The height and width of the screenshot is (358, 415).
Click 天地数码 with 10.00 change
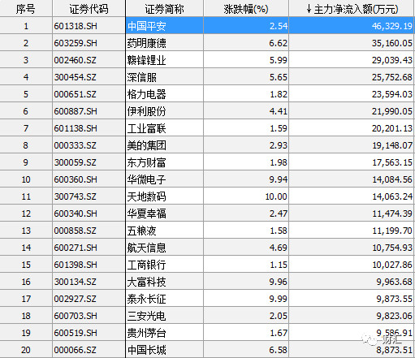(146, 196)
